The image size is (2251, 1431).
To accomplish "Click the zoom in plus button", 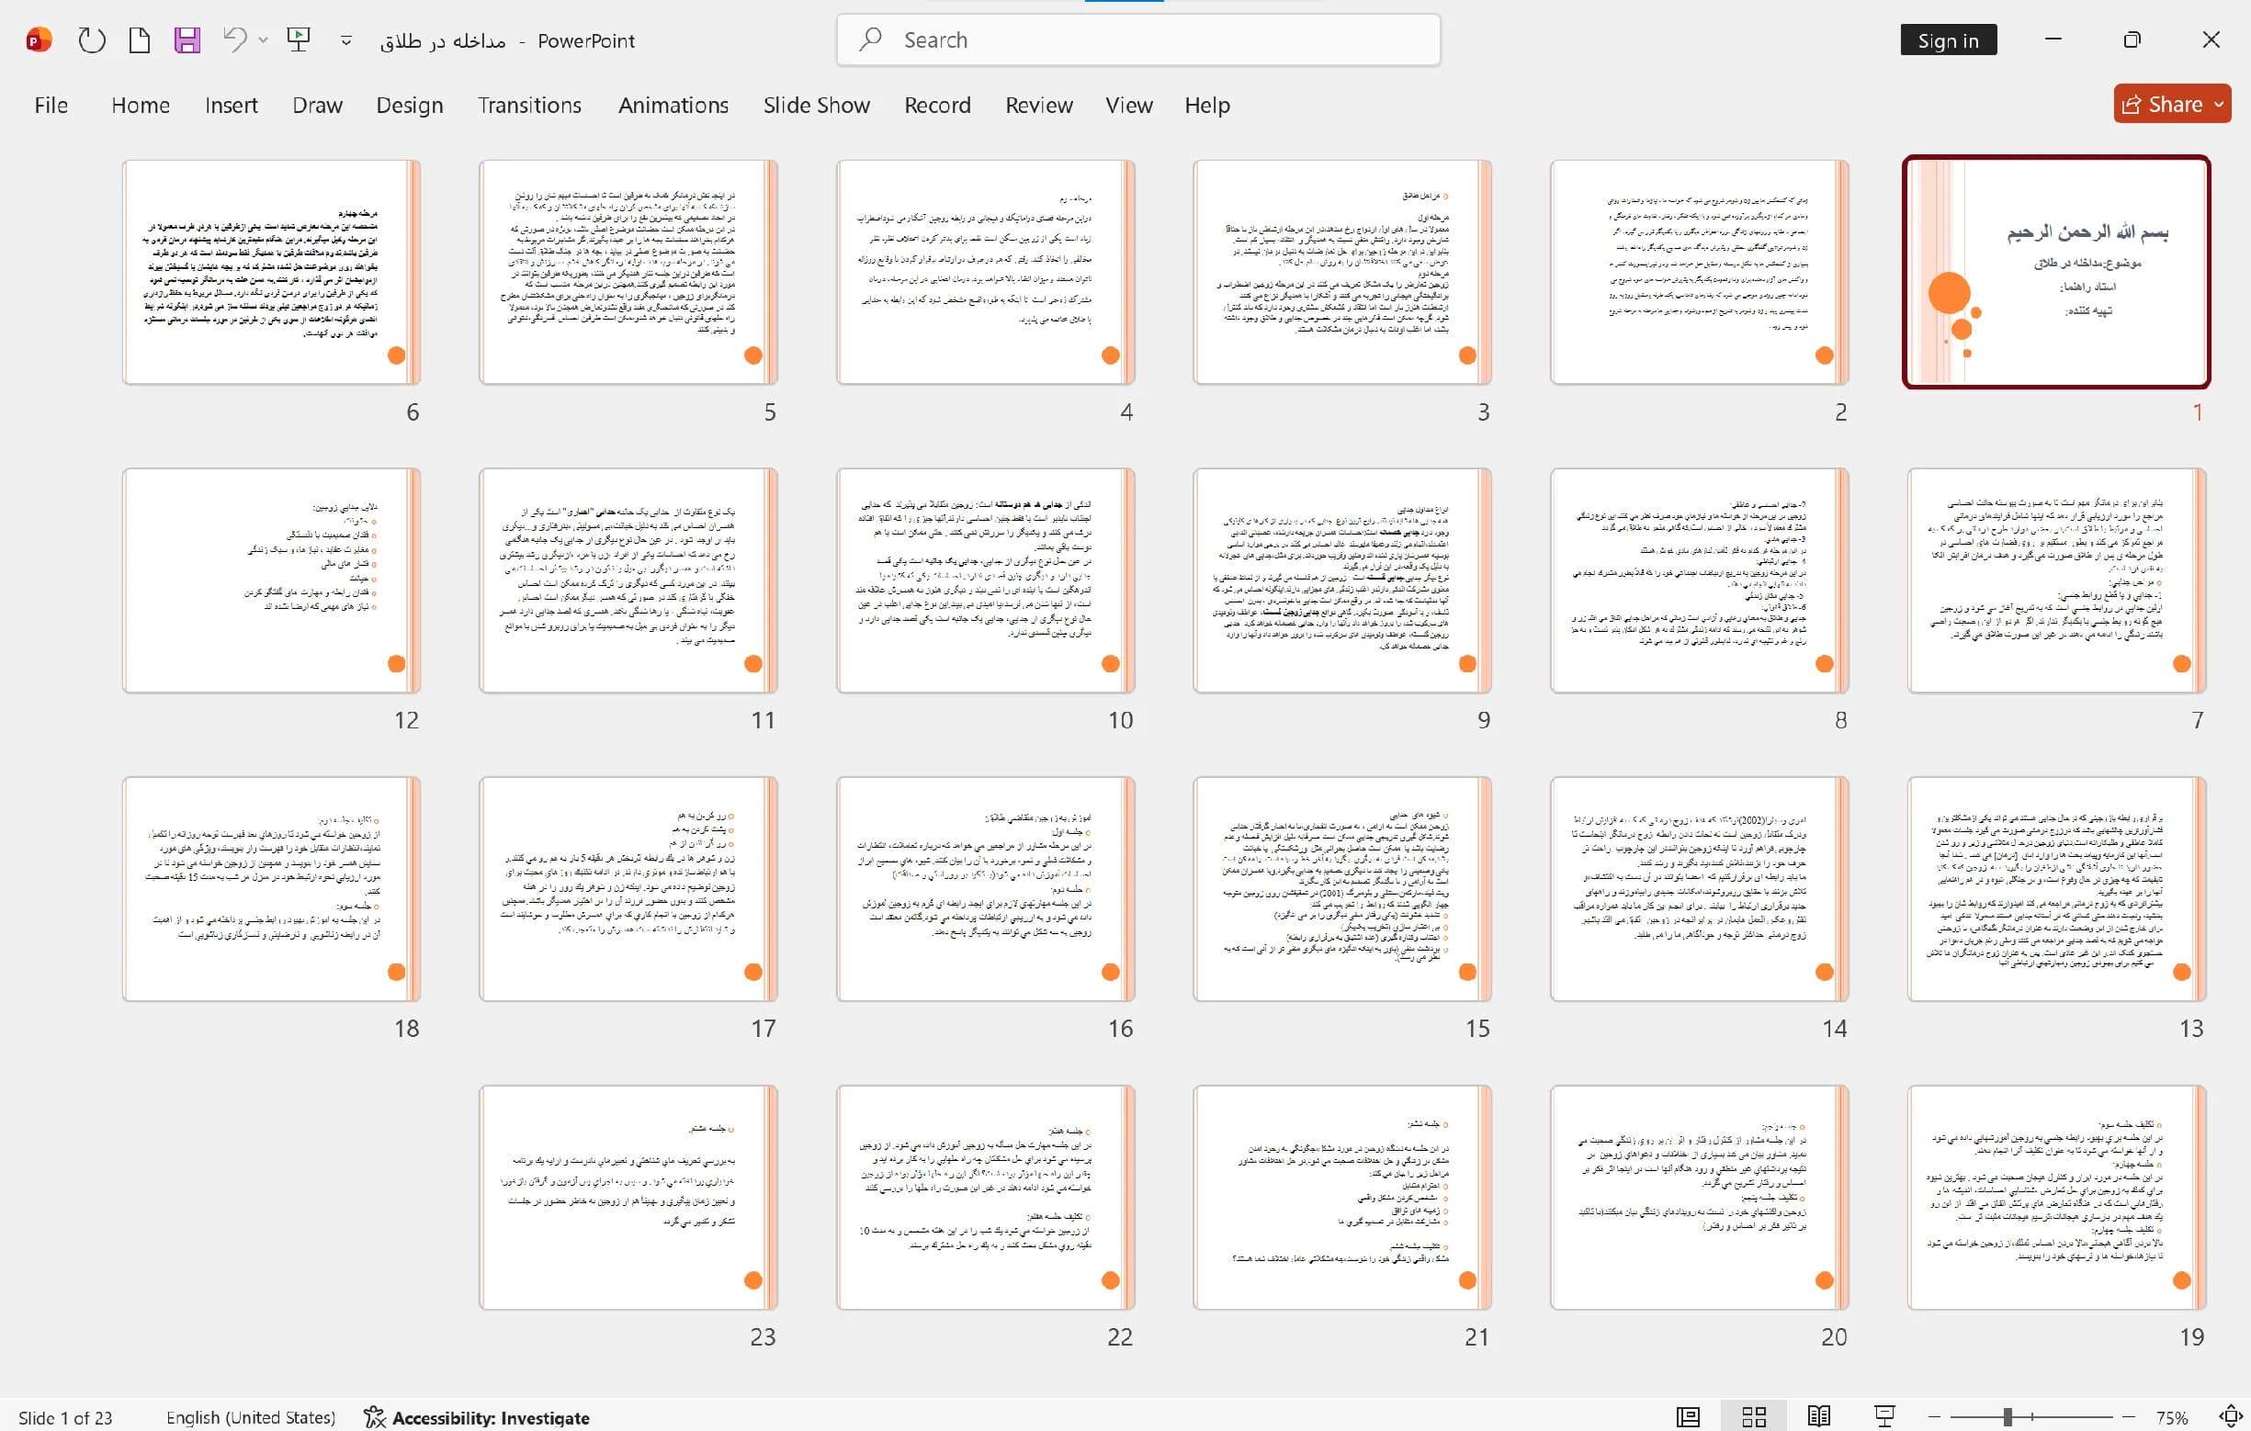I will (2129, 1417).
